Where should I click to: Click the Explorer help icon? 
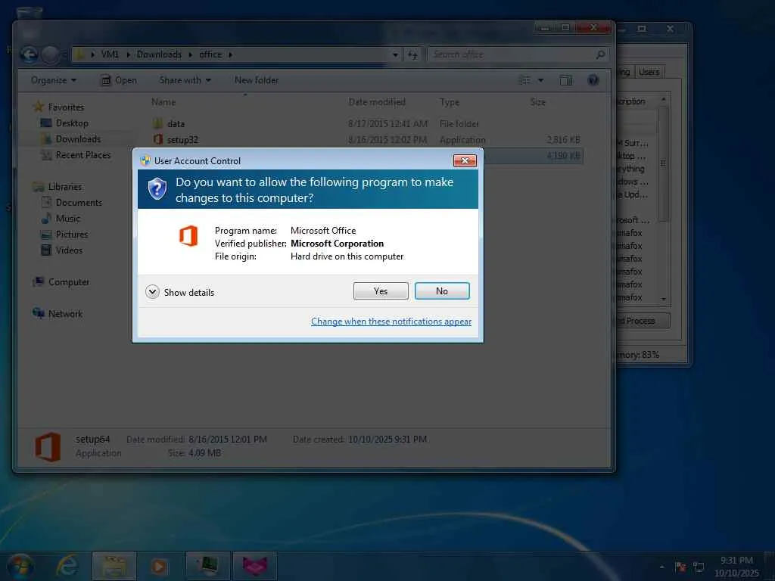(x=593, y=80)
